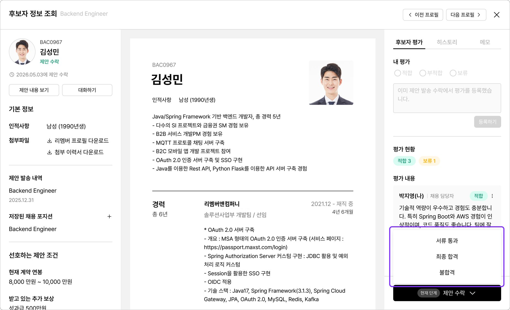Open three-dot menu on 박지영 evaluation

point(492,196)
